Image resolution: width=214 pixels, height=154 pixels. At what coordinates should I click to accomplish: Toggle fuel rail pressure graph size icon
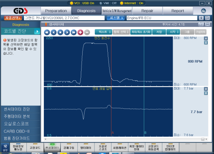pos(206,93)
